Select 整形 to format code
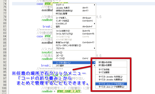Image resolution: width=155 pixels, height=94 pixels. [x=74, y=27]
